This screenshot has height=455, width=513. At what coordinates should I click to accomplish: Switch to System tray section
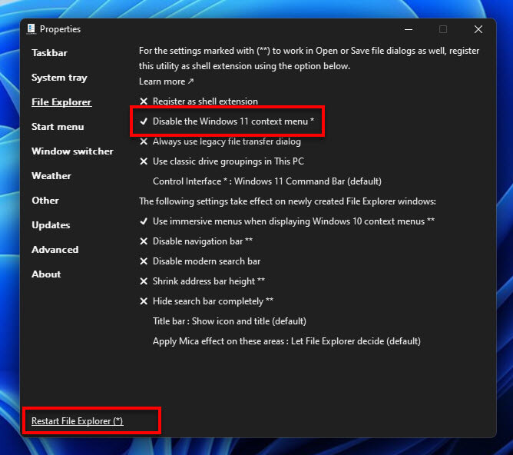coord(59,78)
